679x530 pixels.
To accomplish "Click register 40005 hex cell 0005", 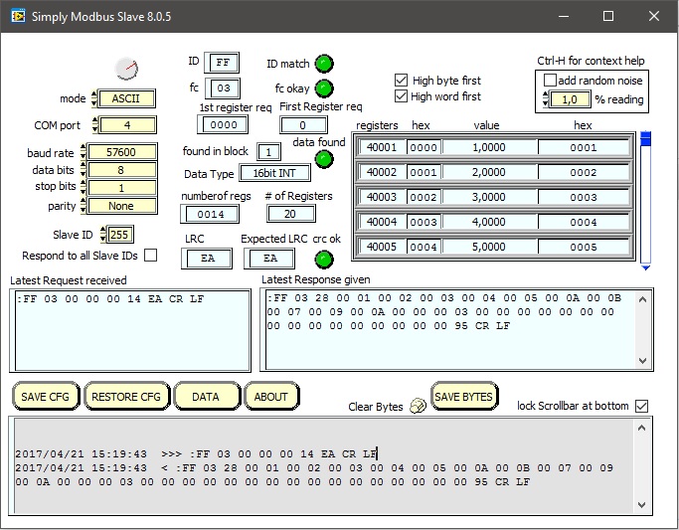I will (x=584, y=247).
